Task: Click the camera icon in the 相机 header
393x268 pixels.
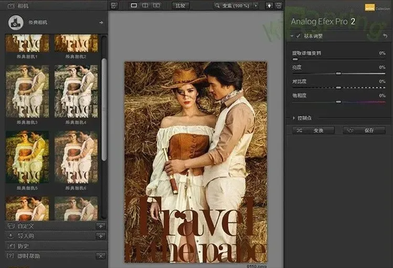Action: click(11, 6)
